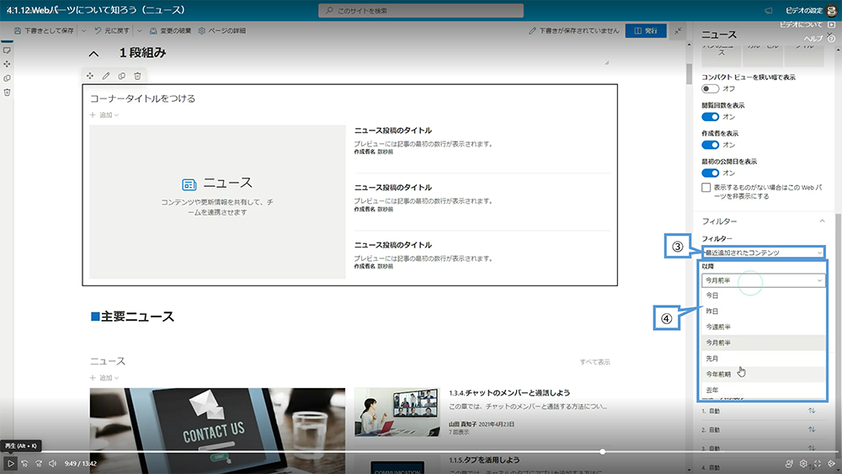Screen dimensions: 842x474
Task: Click reorder arrows for 2. 自動 row
Action: [x=812, y=429]
